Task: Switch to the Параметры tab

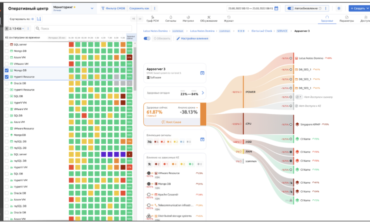Action: tap(347, 19)
